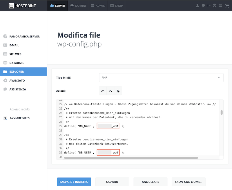Screen dimensions: 232x190
Task: Click line 24 Ersetze datenbankname_hier_einfuegen
Action: tap(98, 113)
